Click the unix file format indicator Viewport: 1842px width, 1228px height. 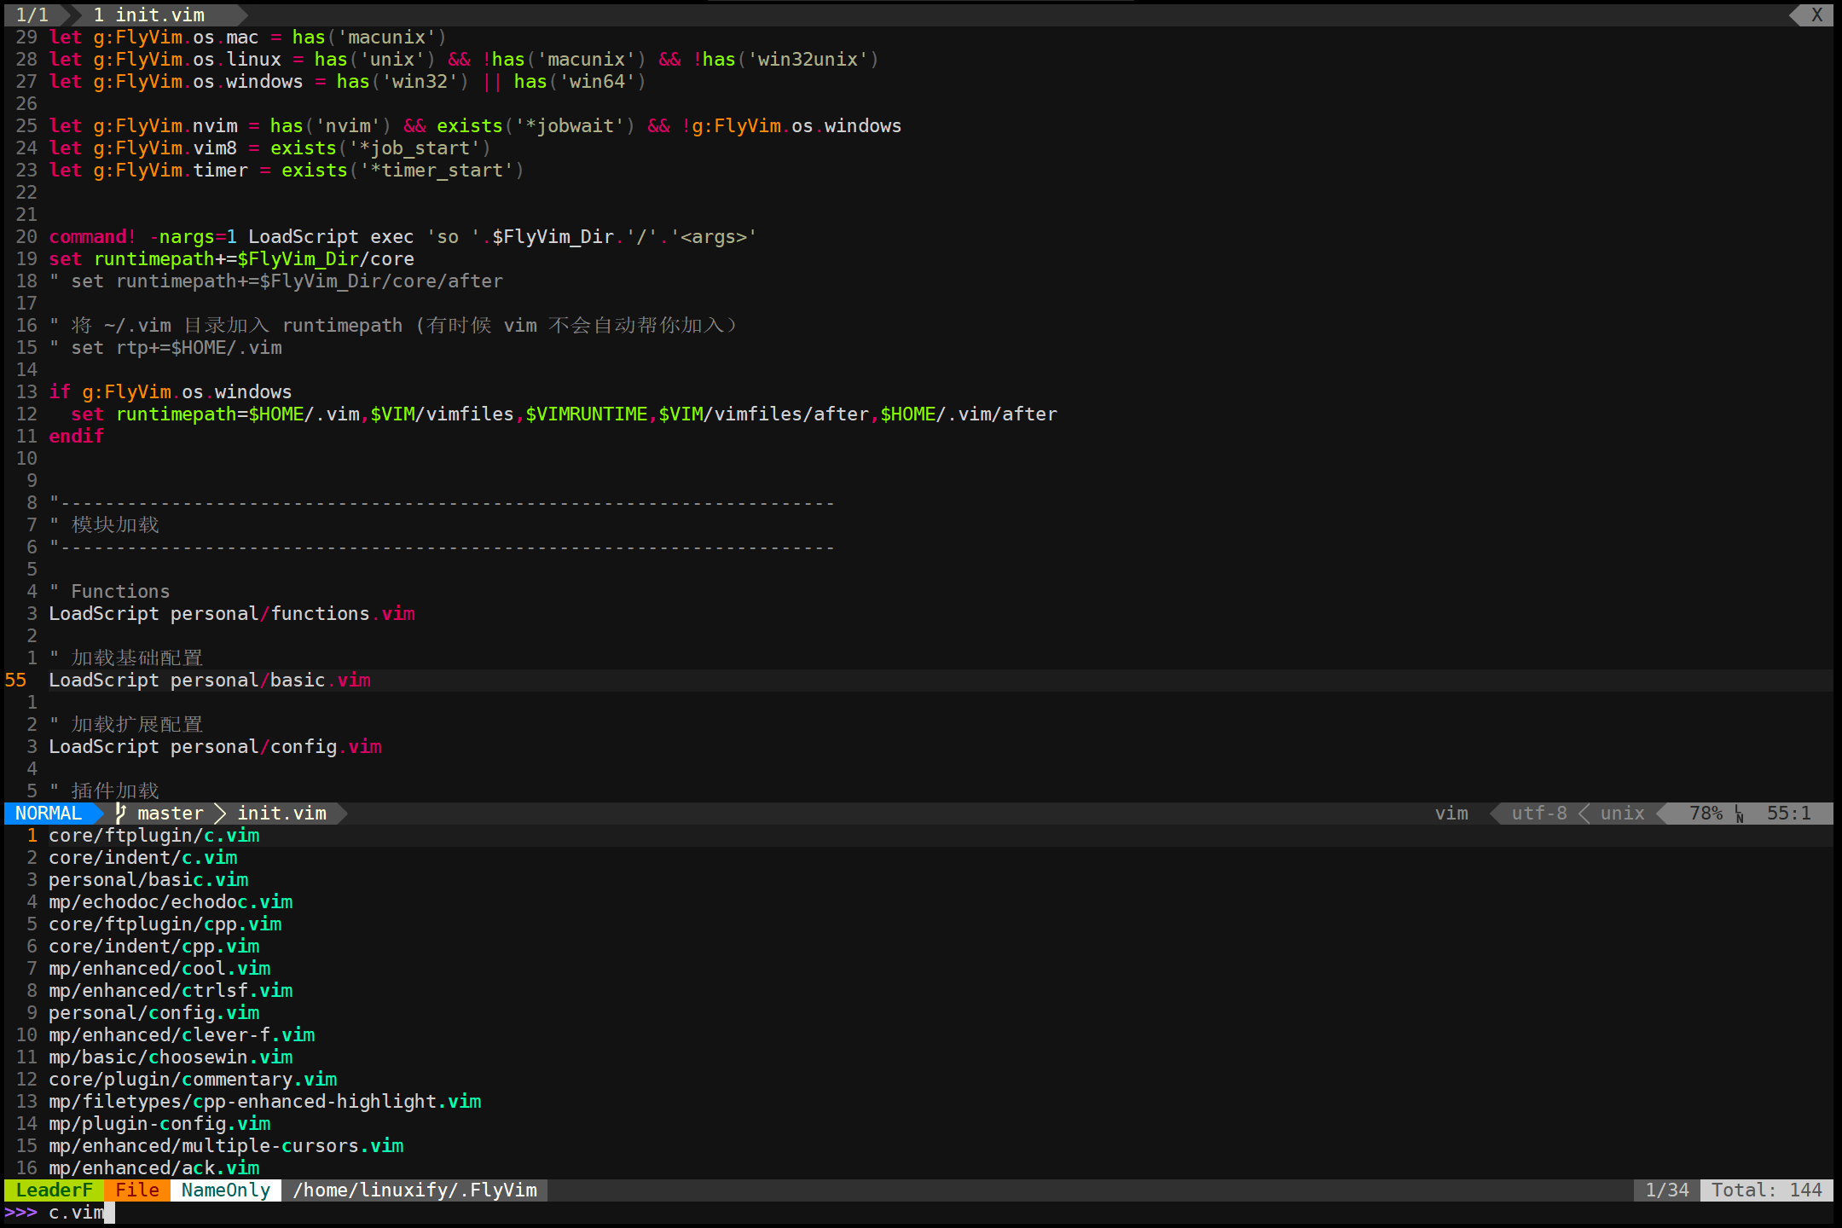[1622, 813]
